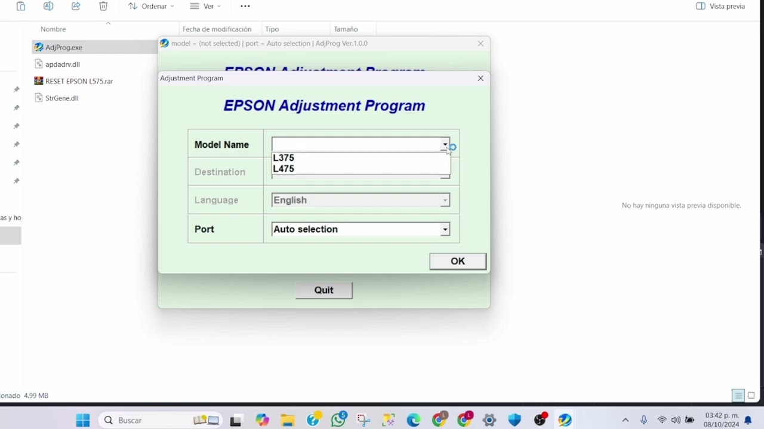Click the Rename icon in Explorer toolbar

click(48, 7)
